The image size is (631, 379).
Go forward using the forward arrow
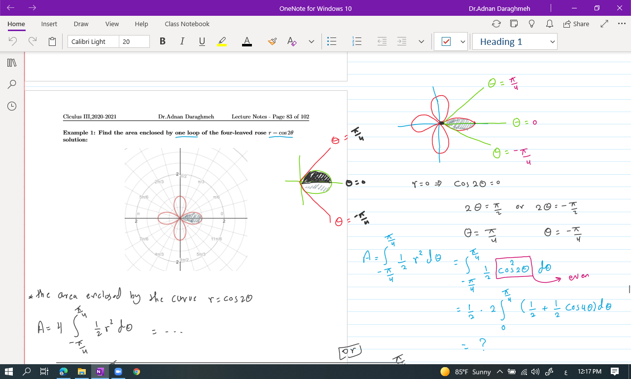click(x=33, y=8)
